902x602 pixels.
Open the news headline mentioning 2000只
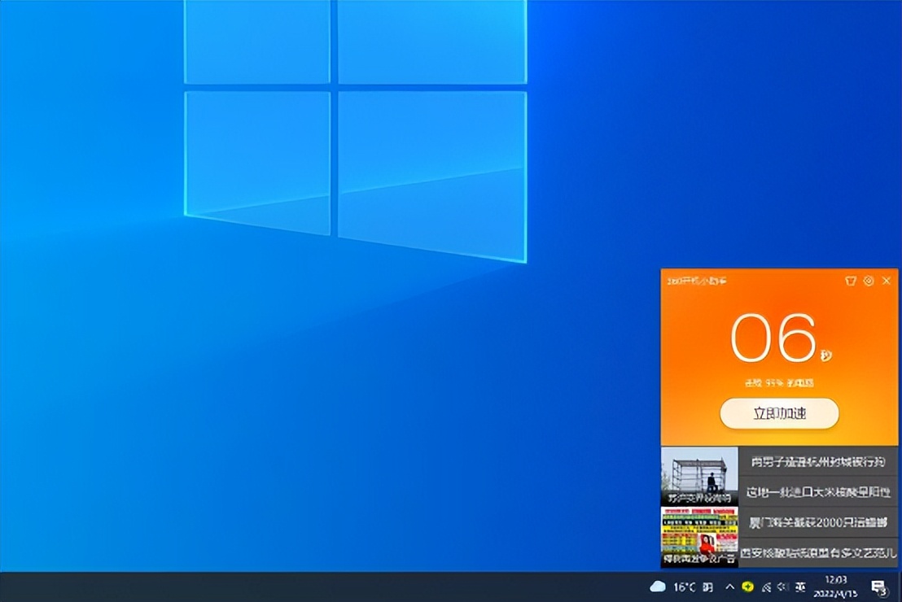818,522
